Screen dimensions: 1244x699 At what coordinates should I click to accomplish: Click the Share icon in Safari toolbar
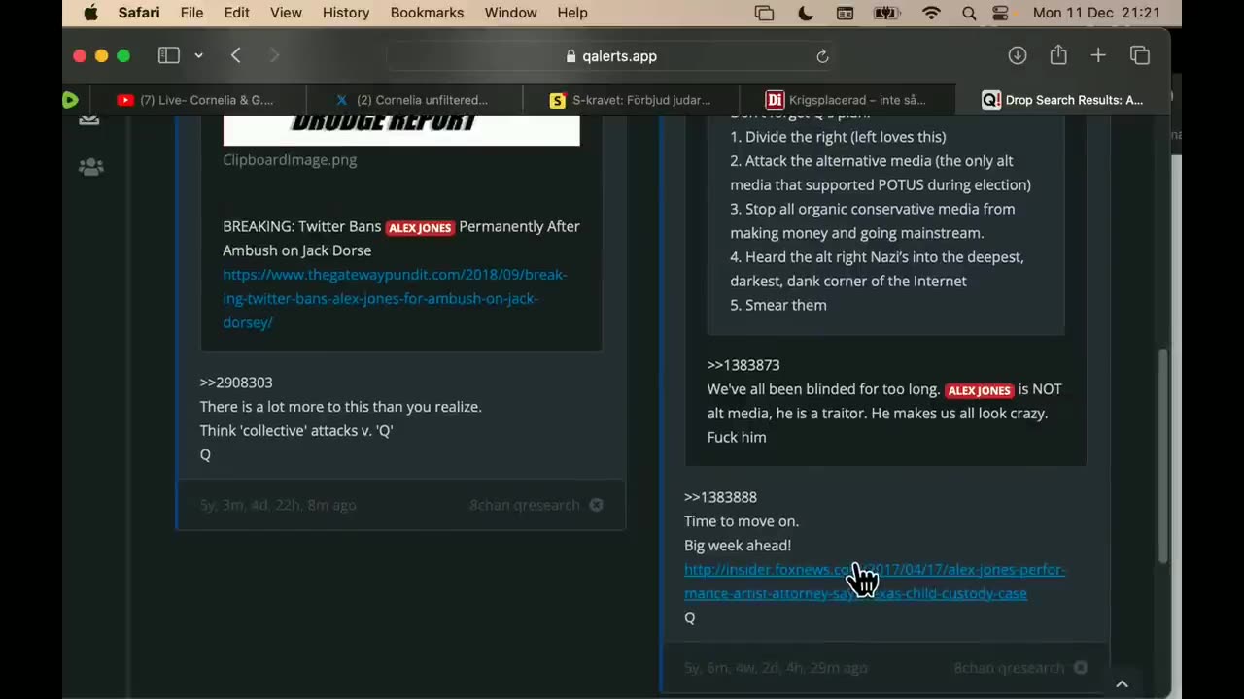pos(1058,55)
